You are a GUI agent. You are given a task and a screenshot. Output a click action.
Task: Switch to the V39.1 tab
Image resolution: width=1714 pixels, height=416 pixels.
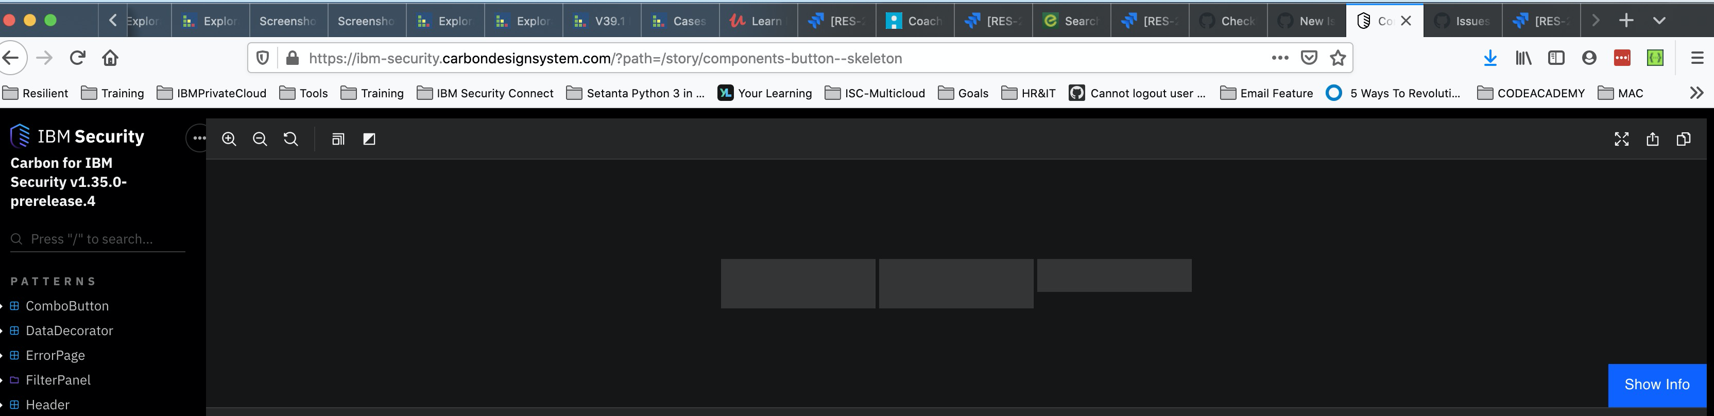click(602, 21)
